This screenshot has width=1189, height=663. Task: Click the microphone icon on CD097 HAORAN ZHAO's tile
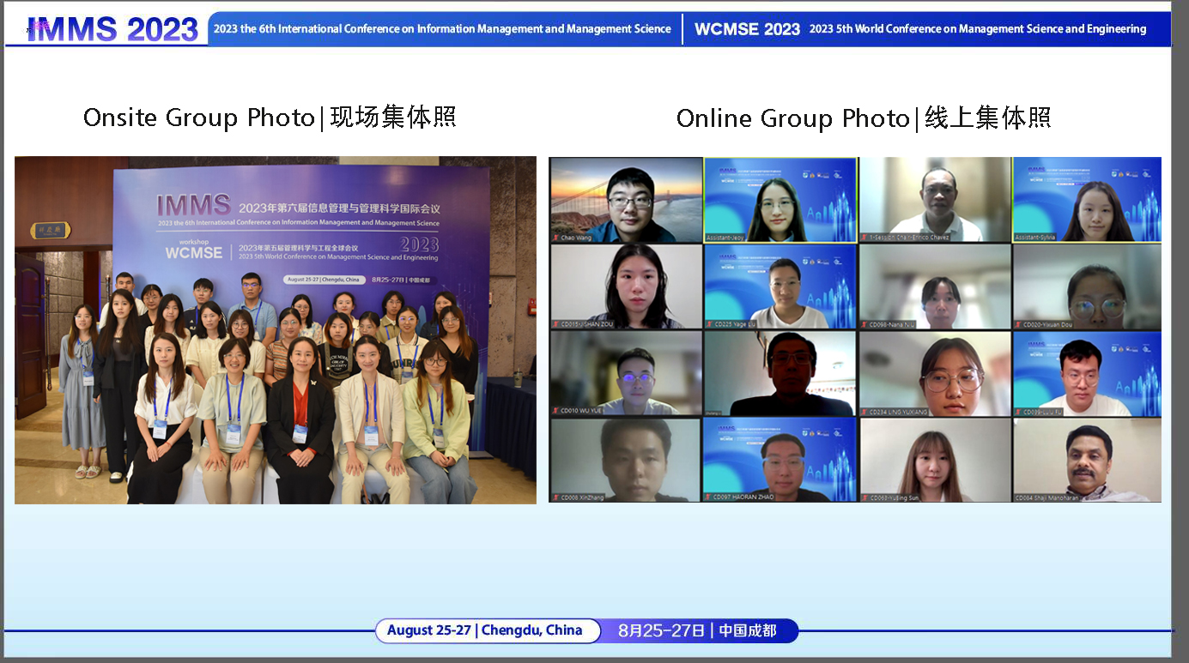(x=710, y=497)
